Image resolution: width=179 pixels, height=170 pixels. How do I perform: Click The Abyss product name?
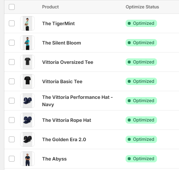click(55, 159)
